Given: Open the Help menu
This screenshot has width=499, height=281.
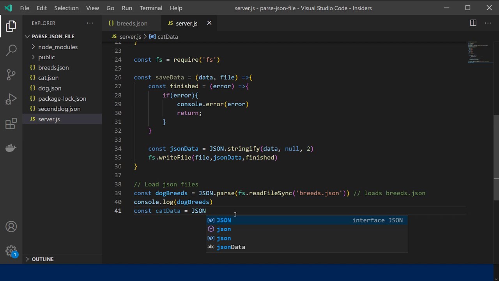Looking at the screenshot, I should click(176, 8).
